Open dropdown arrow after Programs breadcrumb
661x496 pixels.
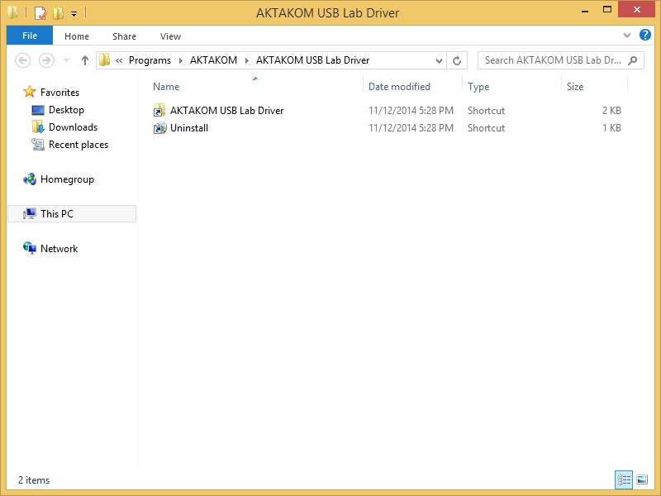point(180,60)
